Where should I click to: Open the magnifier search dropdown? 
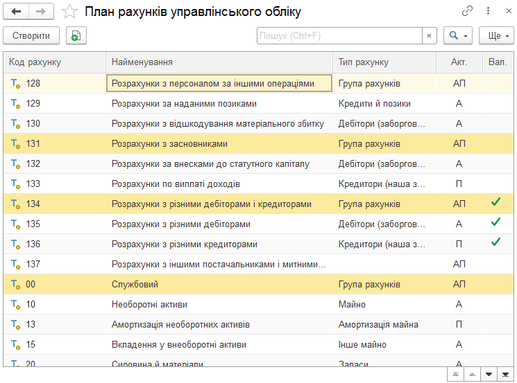point(458,35)
